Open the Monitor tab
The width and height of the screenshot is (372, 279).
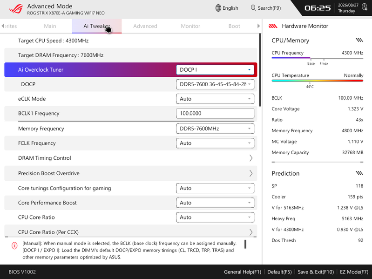pyautogui.click(x=190, y=26)
